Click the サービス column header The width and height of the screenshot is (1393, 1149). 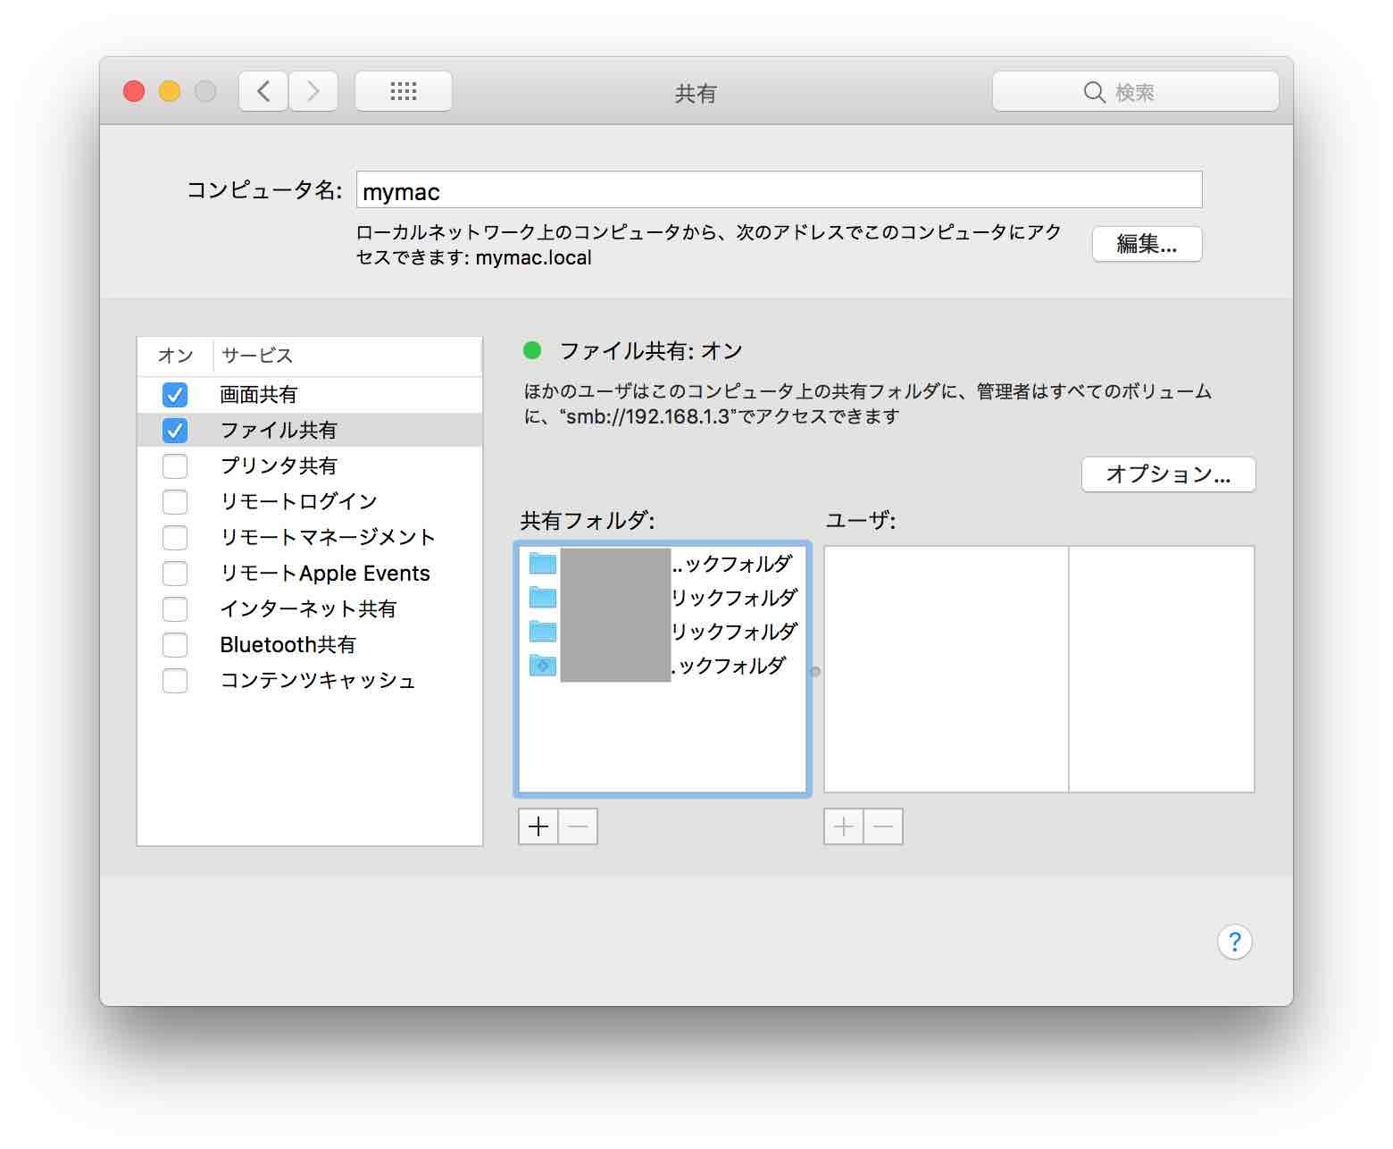347,356
